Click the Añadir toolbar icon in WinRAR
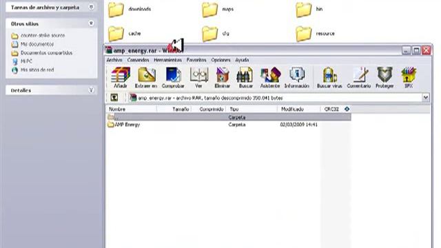 point(121,78)
